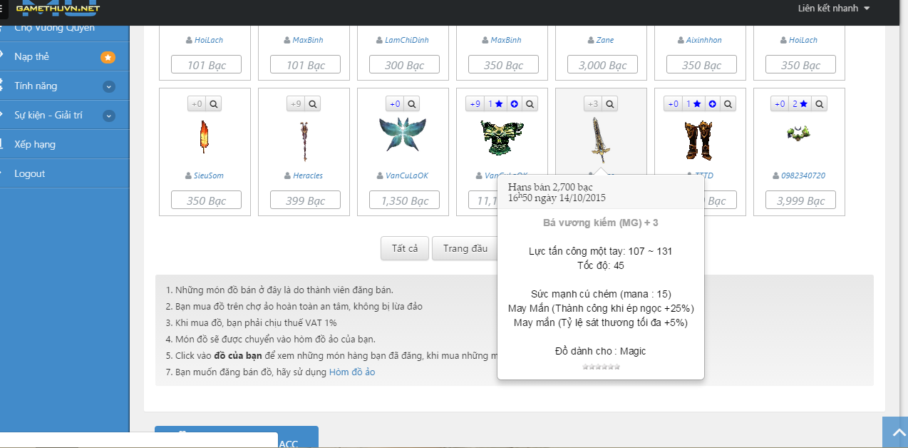Open search icon on the wings item

point(411,104)
